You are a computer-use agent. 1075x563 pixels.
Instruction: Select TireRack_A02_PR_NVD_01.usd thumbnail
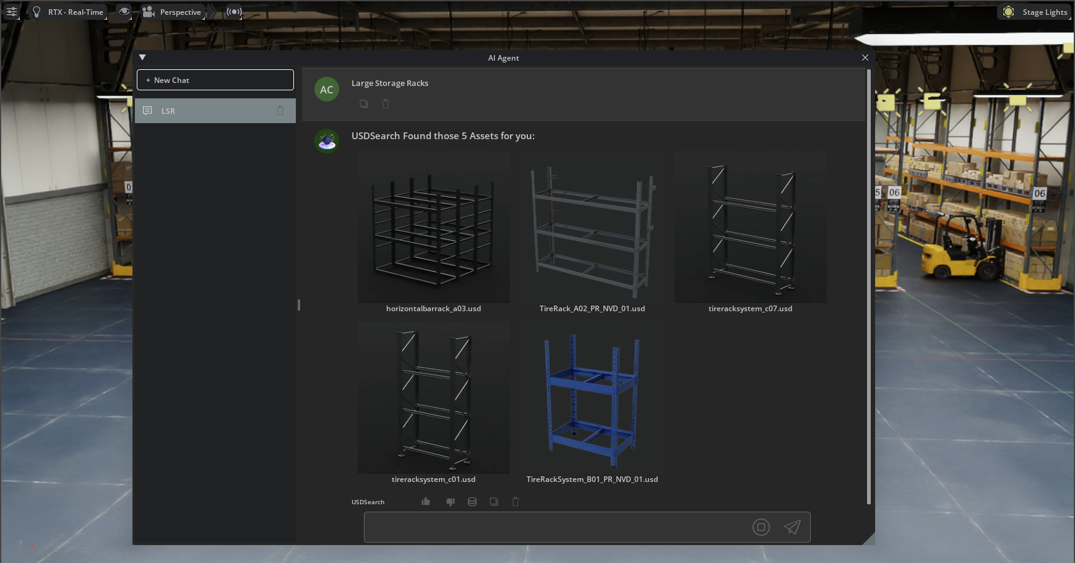point(592,227)
